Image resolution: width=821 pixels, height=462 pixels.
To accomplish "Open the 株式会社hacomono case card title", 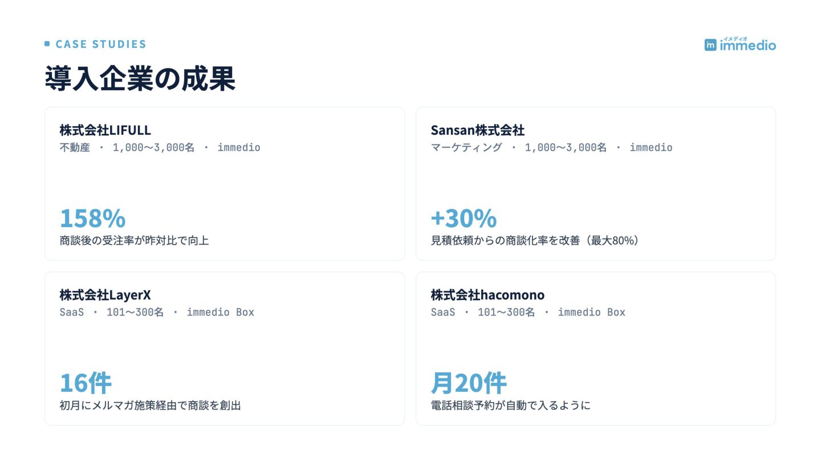I will (487, 295).
